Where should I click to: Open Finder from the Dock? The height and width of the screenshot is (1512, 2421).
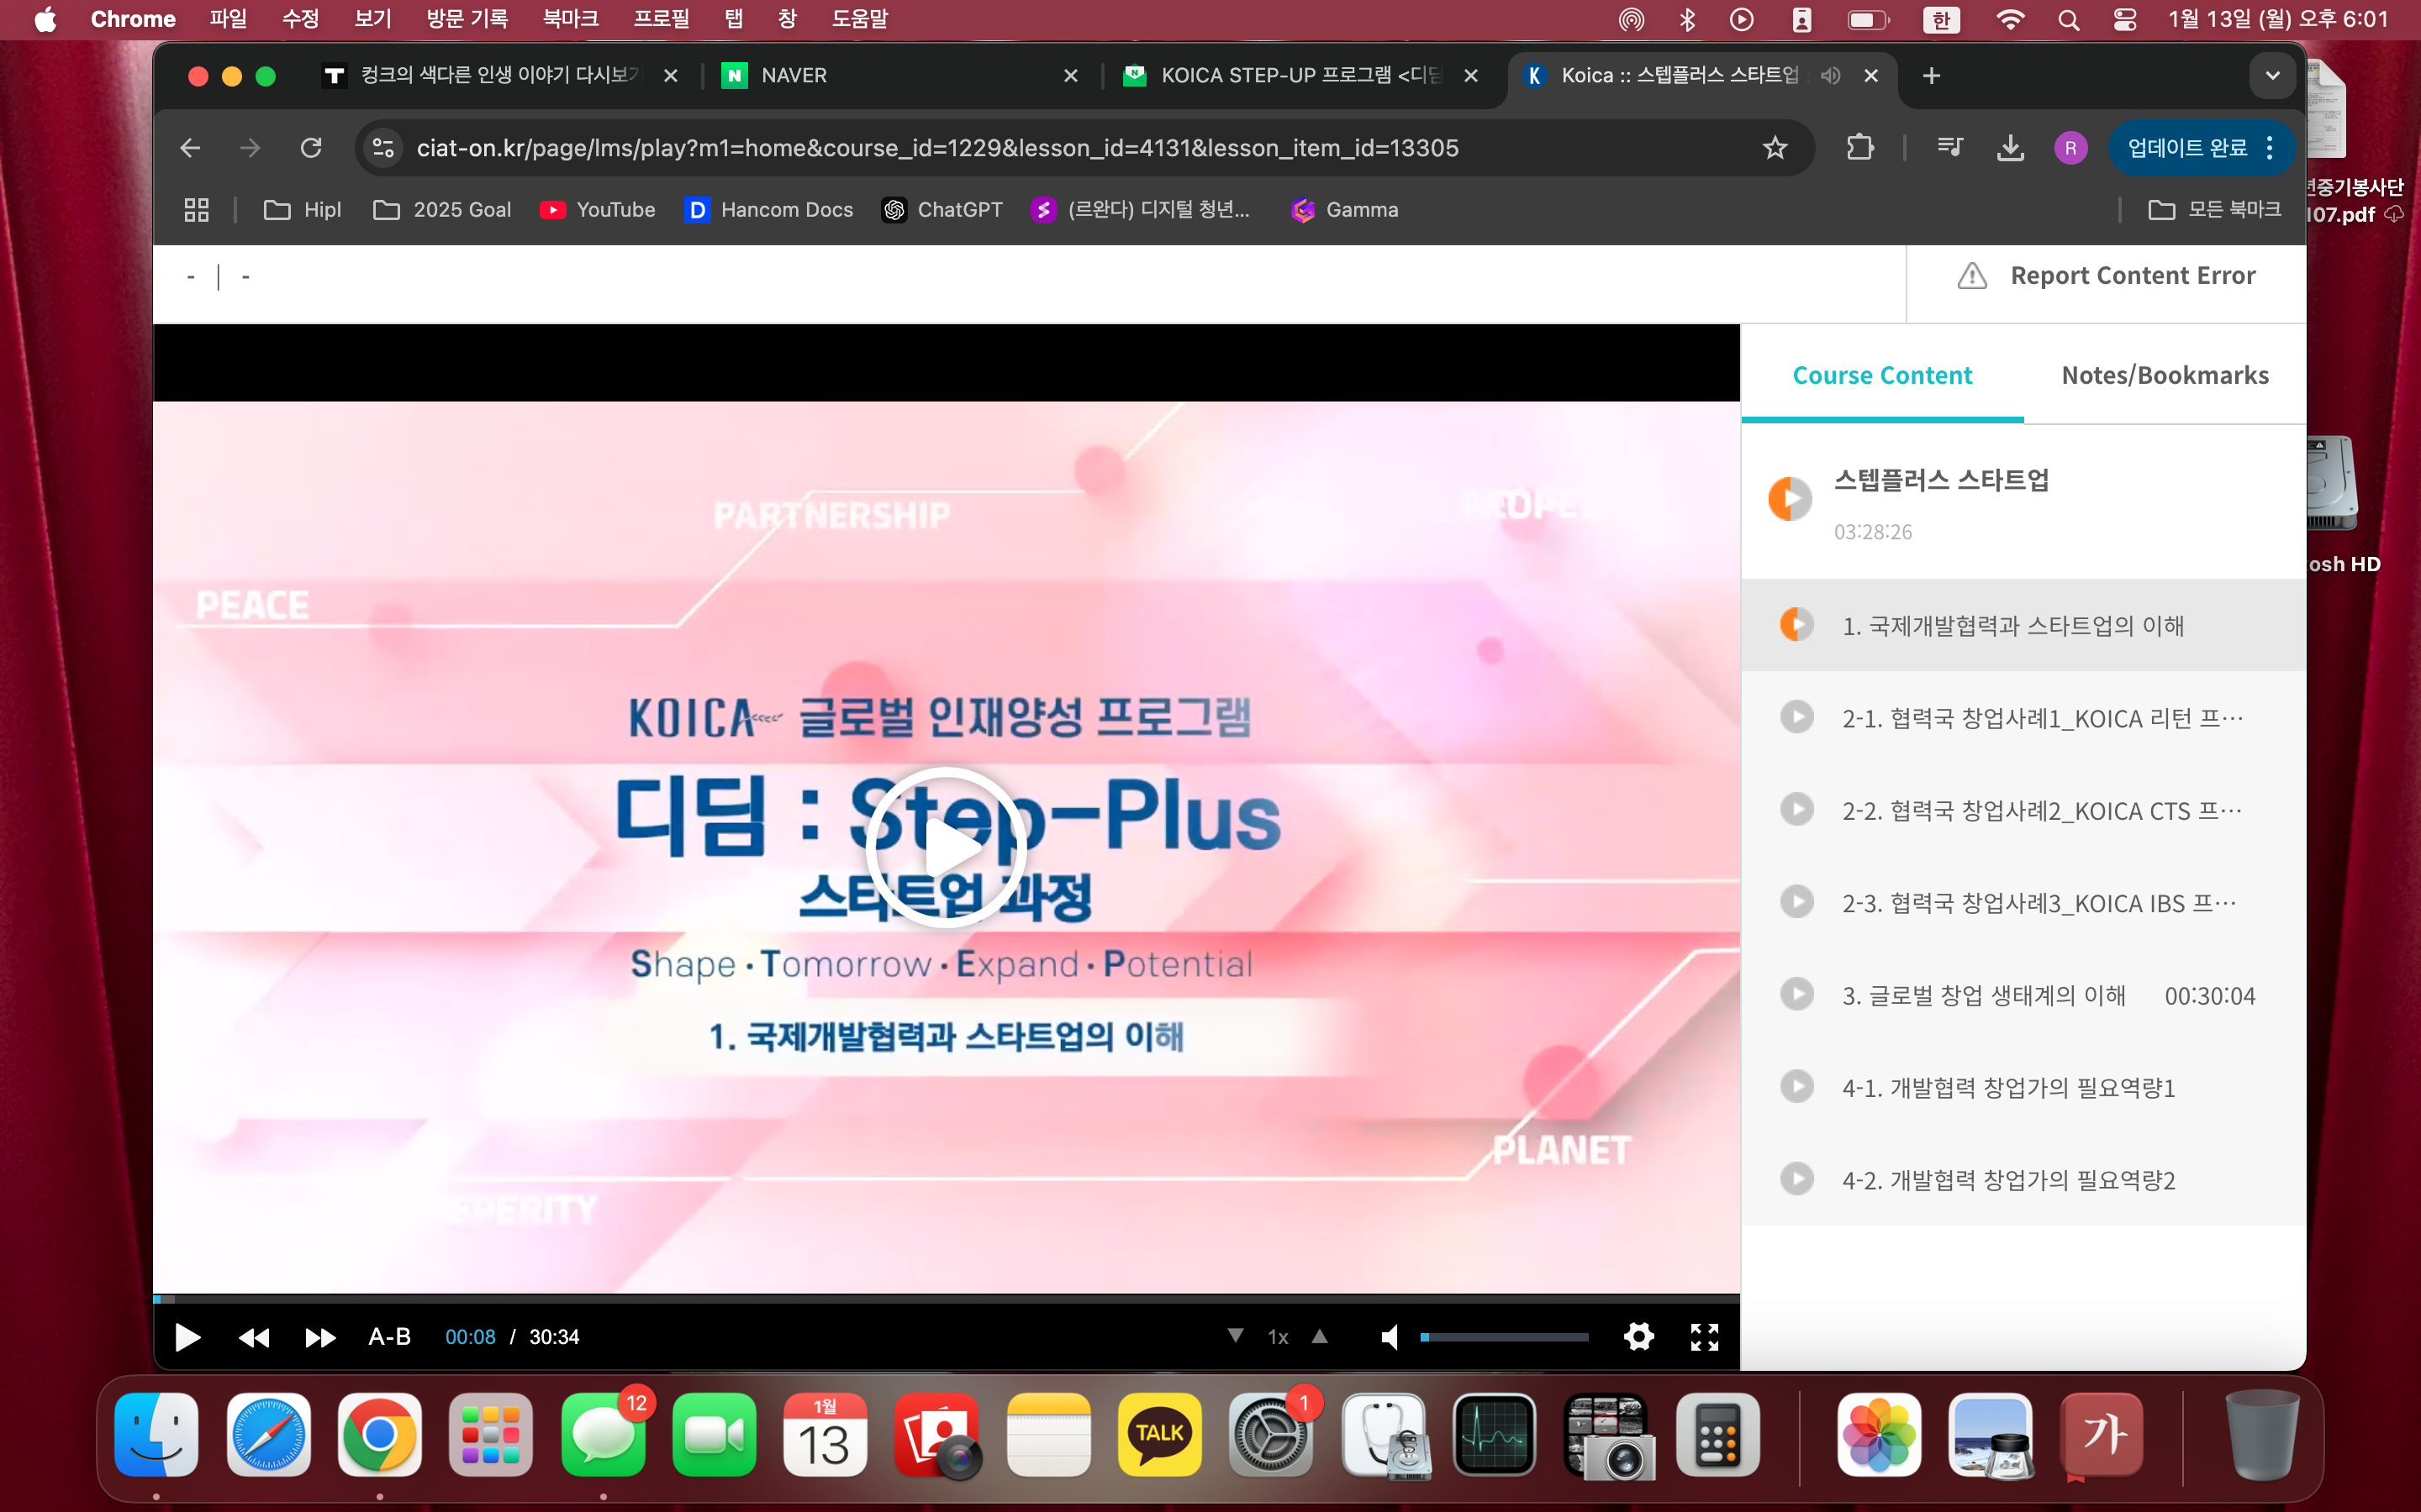point(156,1434)
